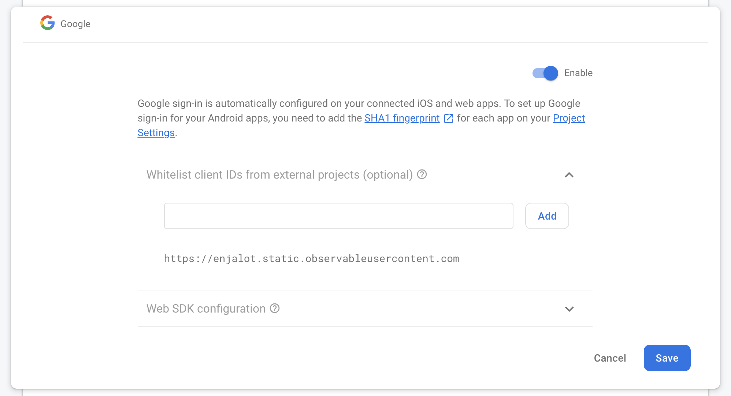731x396 pixels.
Task: Click the Enable label beside the switch
Action: tap(578, 73)
